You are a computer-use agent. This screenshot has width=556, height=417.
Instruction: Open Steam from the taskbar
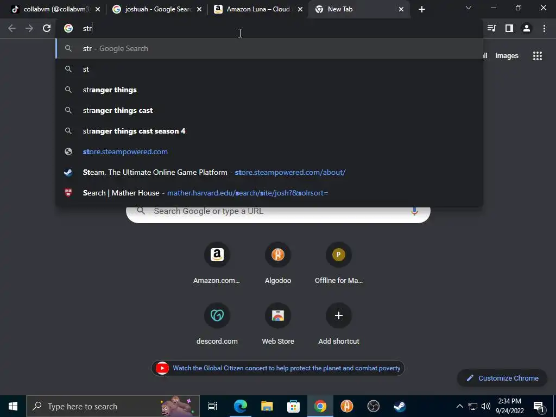(400, 406)
